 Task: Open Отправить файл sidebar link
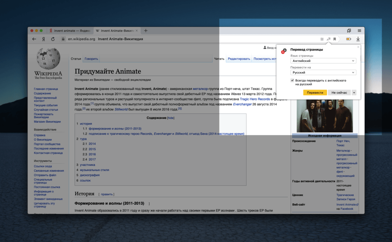[45, 175]
